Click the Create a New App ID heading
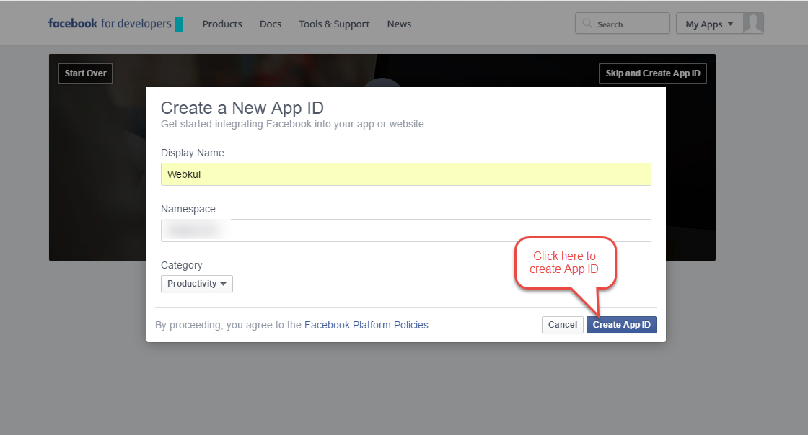Image resolution: width=808 pixels, height=435 pixels. pyautogui.click(x=242, y=108)
